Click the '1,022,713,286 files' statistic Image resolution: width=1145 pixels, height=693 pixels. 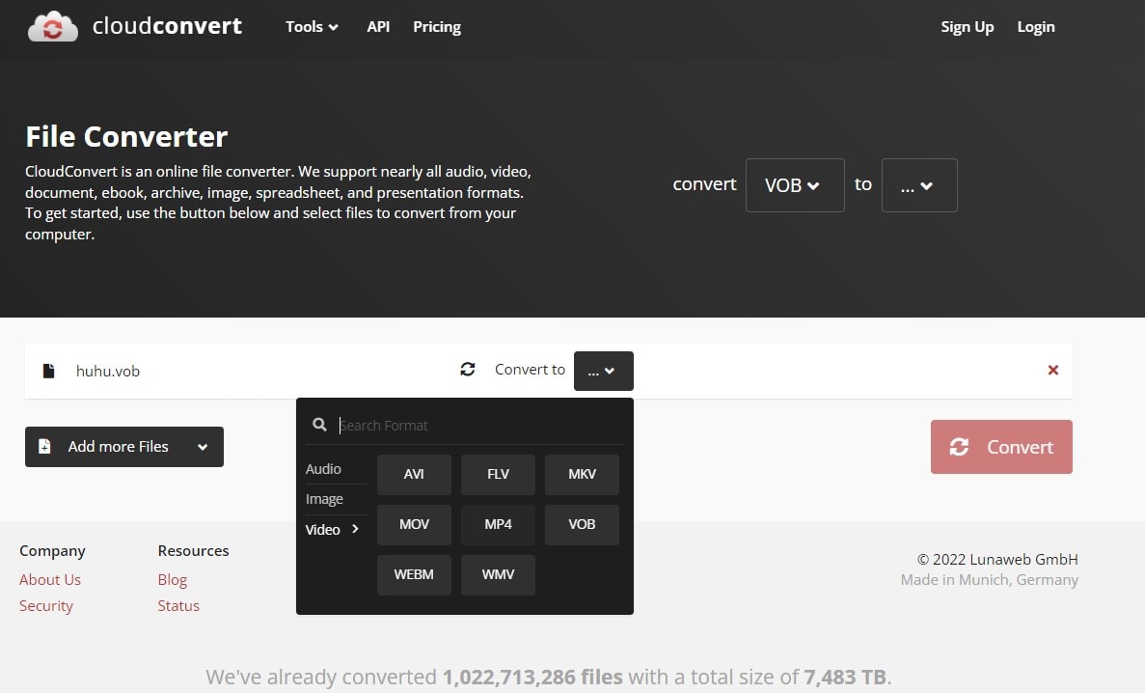[532, 677]
